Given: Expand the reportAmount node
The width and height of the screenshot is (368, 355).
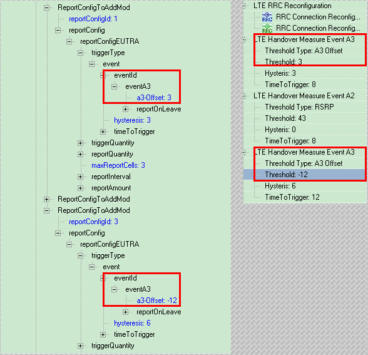Looking at the screenshot, I should (81, 188).
